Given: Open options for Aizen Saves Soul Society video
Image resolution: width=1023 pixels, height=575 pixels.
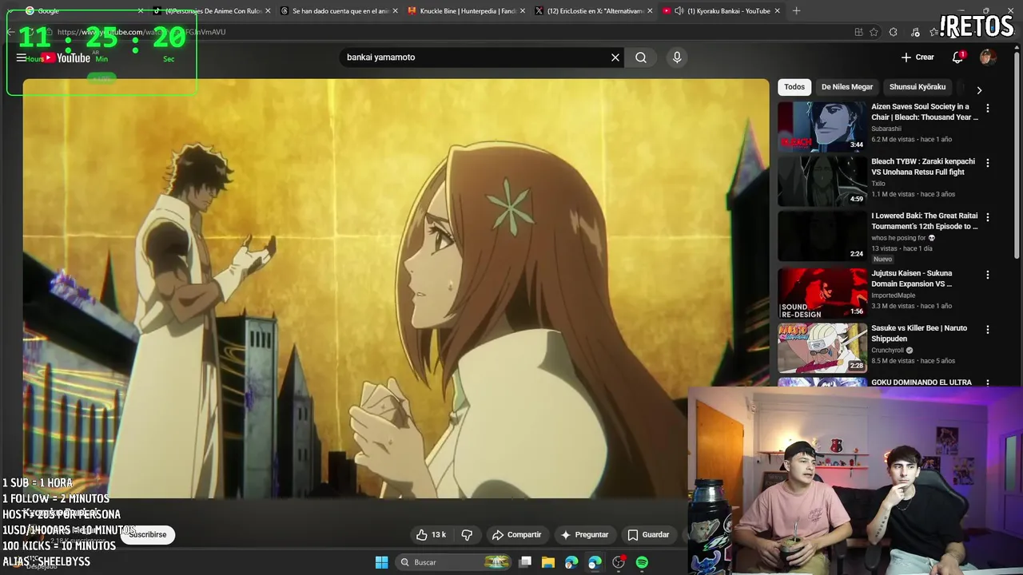Looking at the screenshot, I should click(x=988, y=108).
